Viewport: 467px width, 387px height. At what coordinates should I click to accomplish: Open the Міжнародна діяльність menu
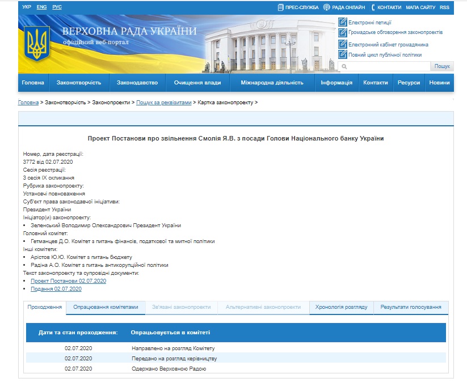272,83
